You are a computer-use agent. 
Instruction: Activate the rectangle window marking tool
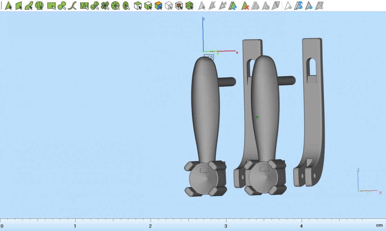52,5
